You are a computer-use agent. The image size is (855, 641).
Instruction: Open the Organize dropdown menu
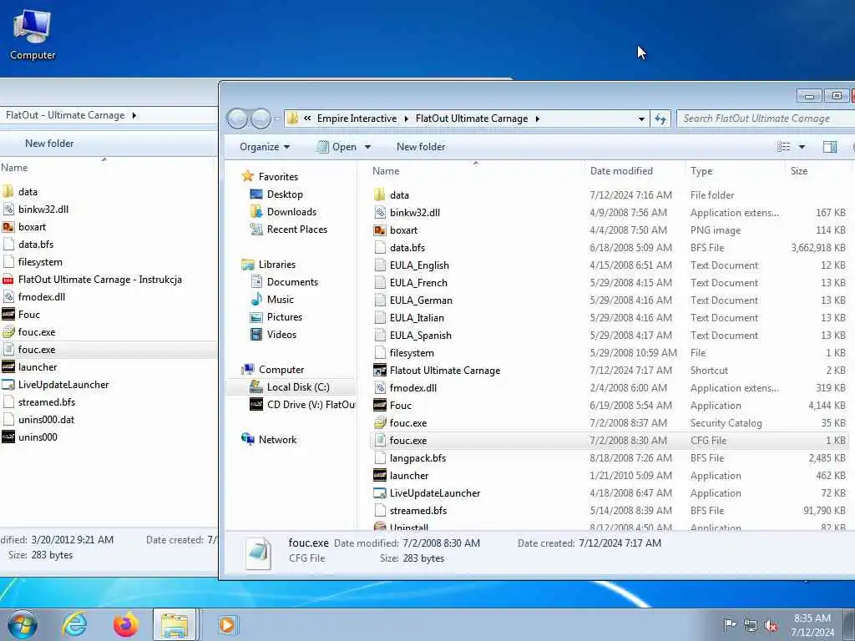(265, 147)
